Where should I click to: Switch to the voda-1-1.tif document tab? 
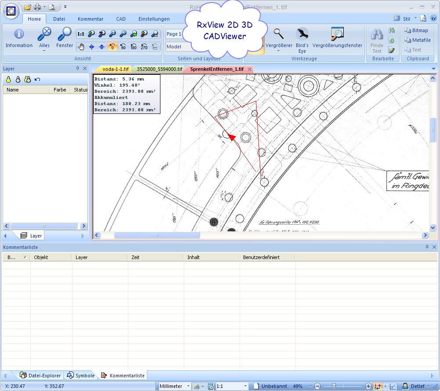click(115, 69)
